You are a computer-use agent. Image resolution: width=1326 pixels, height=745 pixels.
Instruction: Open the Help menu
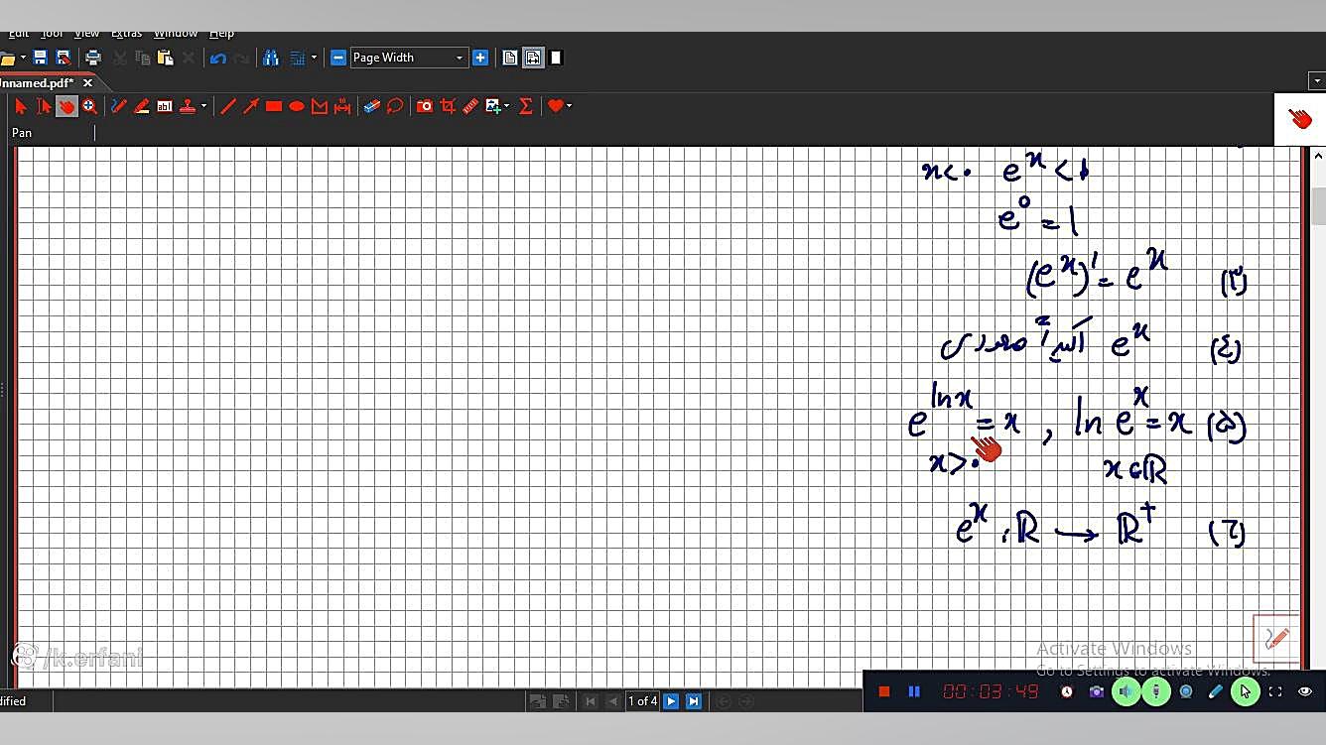click(221, 34)
